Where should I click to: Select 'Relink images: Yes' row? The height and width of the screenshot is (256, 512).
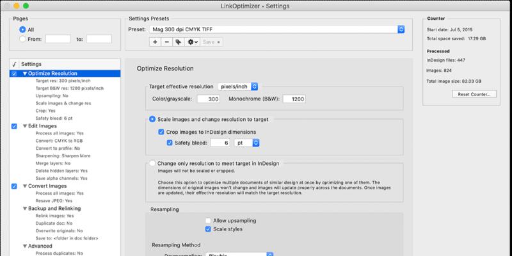(65, 216)
